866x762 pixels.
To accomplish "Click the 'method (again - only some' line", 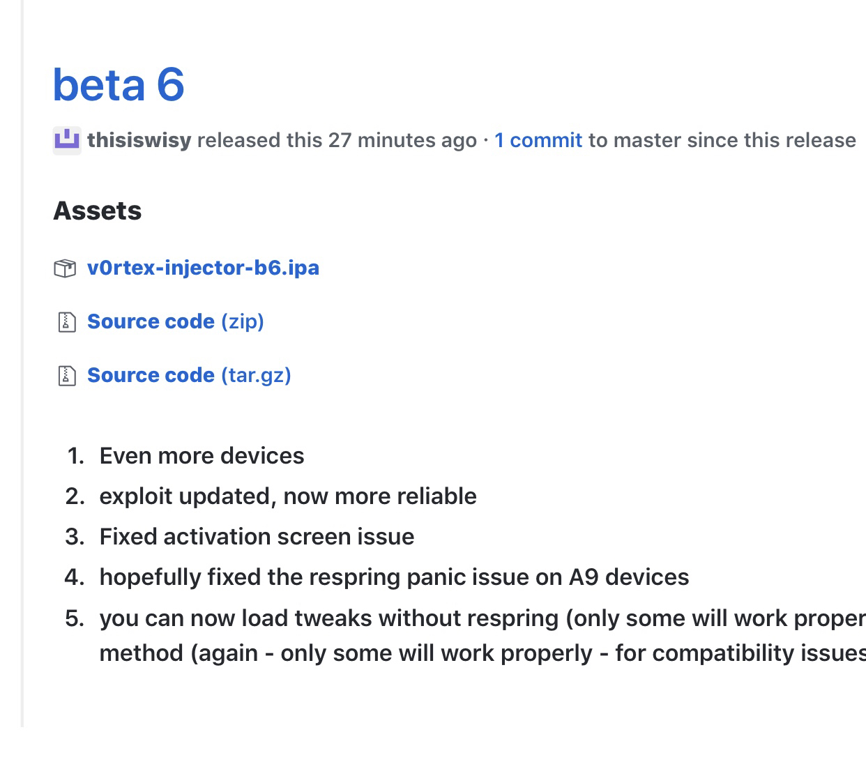I will pos(483,653).
